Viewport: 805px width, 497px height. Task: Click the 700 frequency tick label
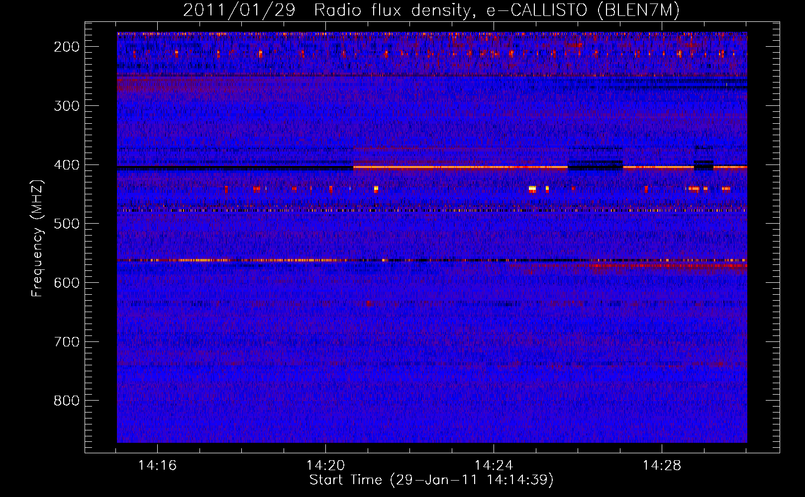tap(67, 342)
